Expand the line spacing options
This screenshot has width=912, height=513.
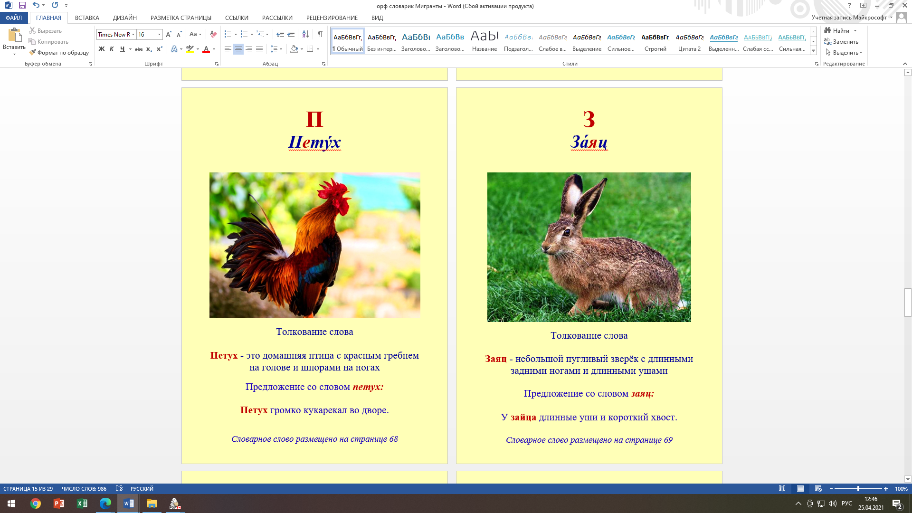281,49
